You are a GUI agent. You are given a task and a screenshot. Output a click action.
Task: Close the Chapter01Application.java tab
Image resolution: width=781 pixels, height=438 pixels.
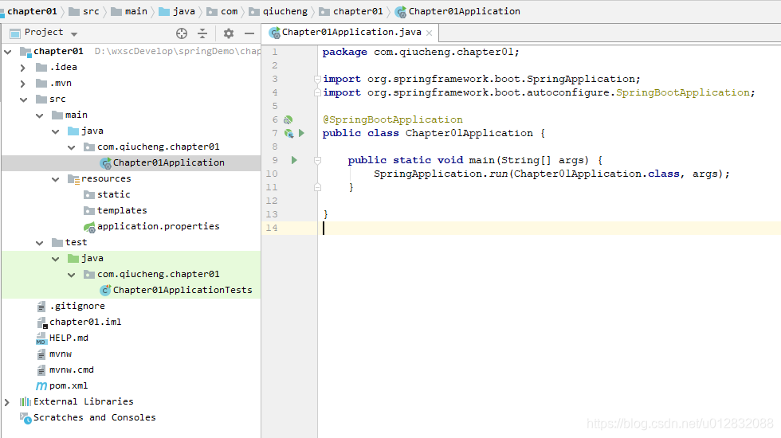coord(429,33)
